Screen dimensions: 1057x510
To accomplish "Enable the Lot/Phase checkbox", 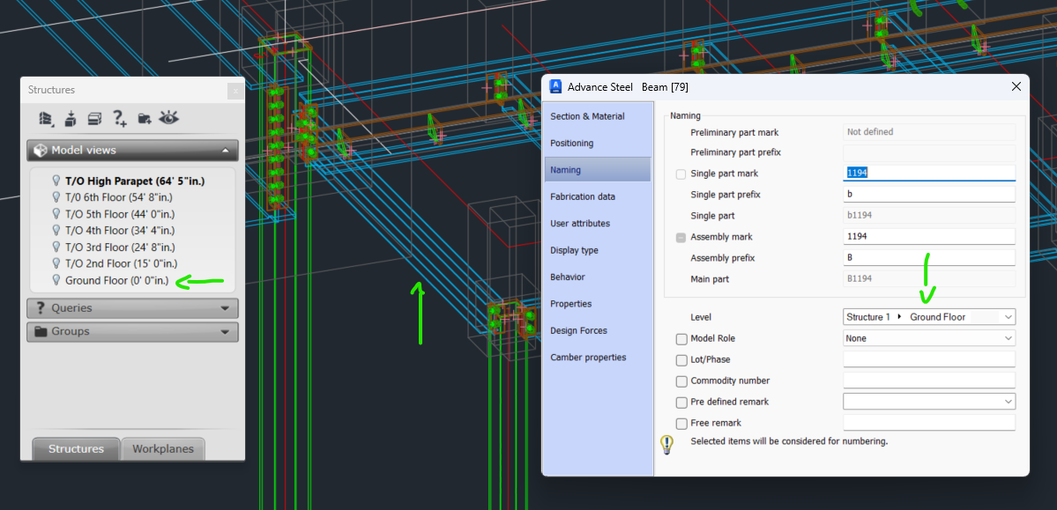I will tap(681, 359).
